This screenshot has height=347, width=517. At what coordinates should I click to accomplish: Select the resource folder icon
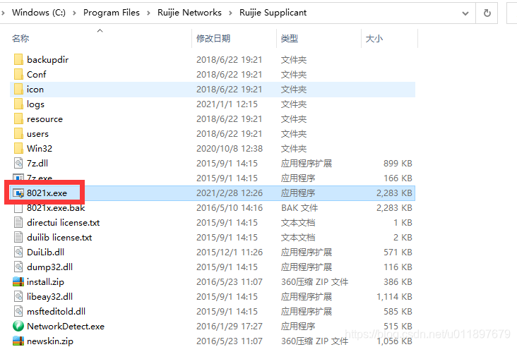click(x=18, y=119)
